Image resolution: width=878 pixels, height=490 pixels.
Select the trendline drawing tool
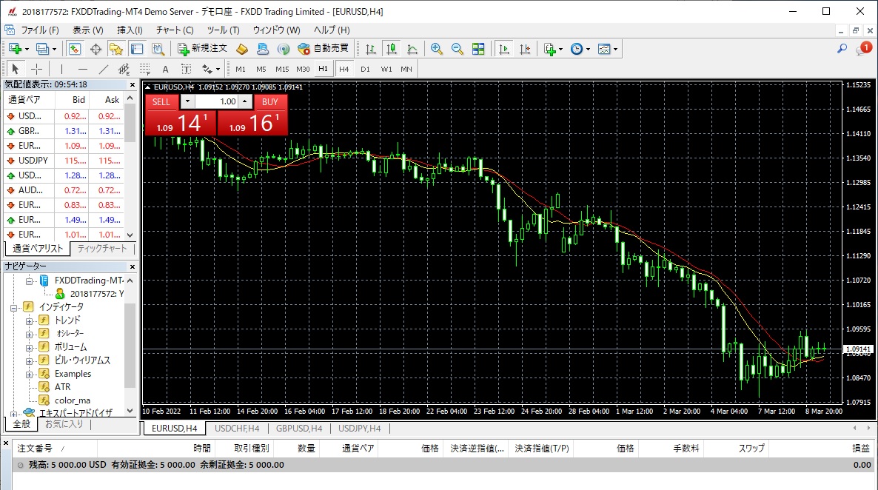(x=104, y=69)
